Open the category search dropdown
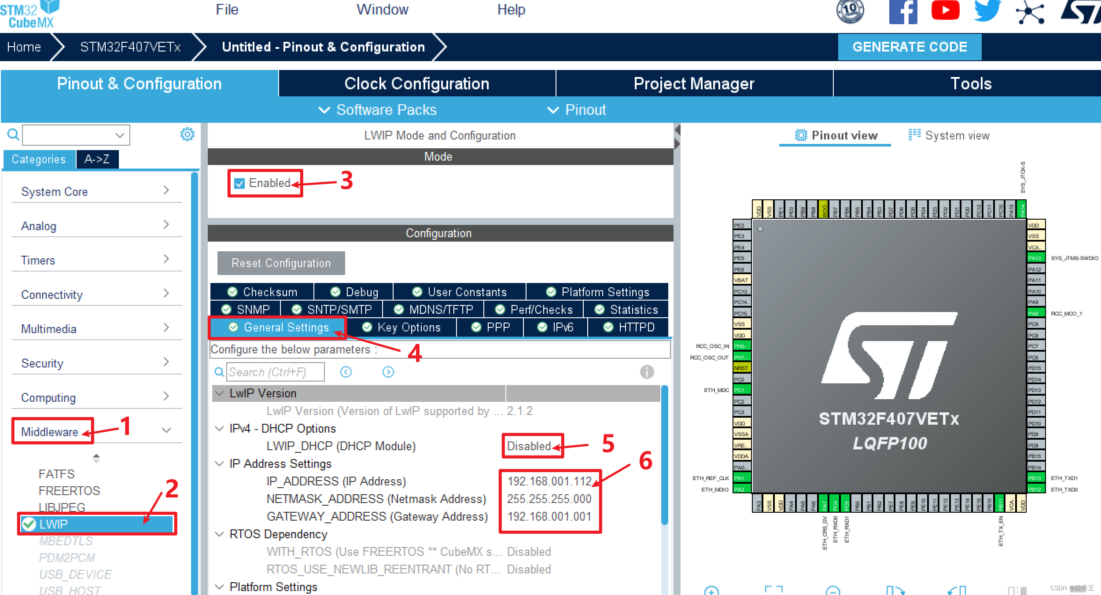 coord(119,135)
